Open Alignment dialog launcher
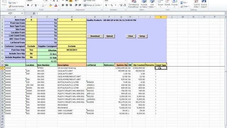This screenshot has width=227, height=128. [x=102, y=10]
